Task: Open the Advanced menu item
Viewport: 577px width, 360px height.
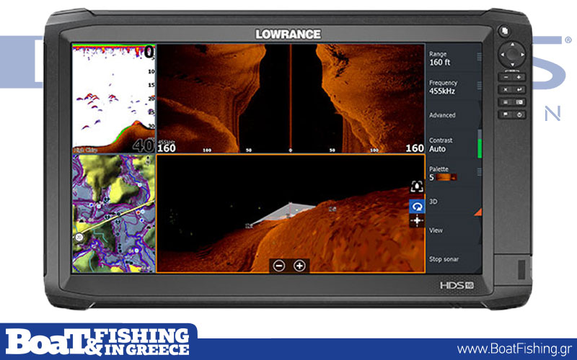Action: pyautogui.click(x=454, y=115)
